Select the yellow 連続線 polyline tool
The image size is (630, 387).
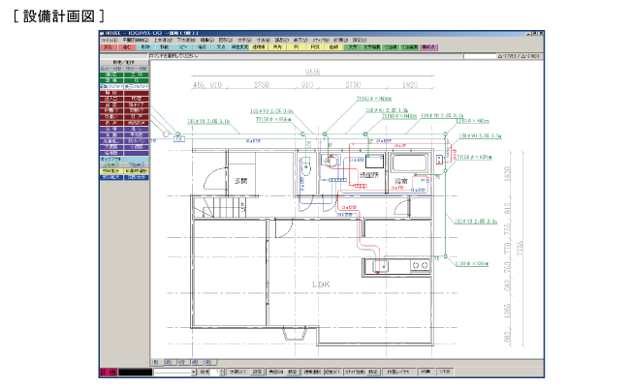(260, 46)
